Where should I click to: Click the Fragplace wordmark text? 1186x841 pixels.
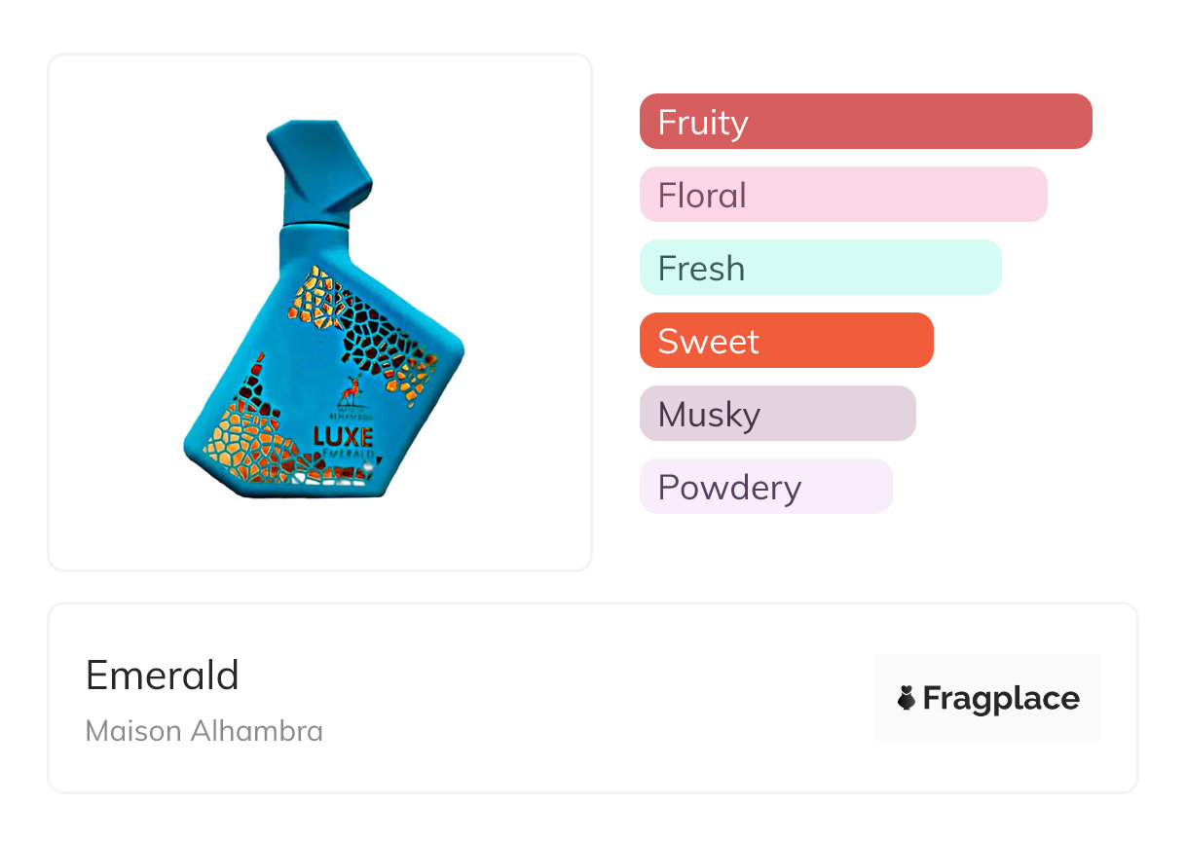1001,698
